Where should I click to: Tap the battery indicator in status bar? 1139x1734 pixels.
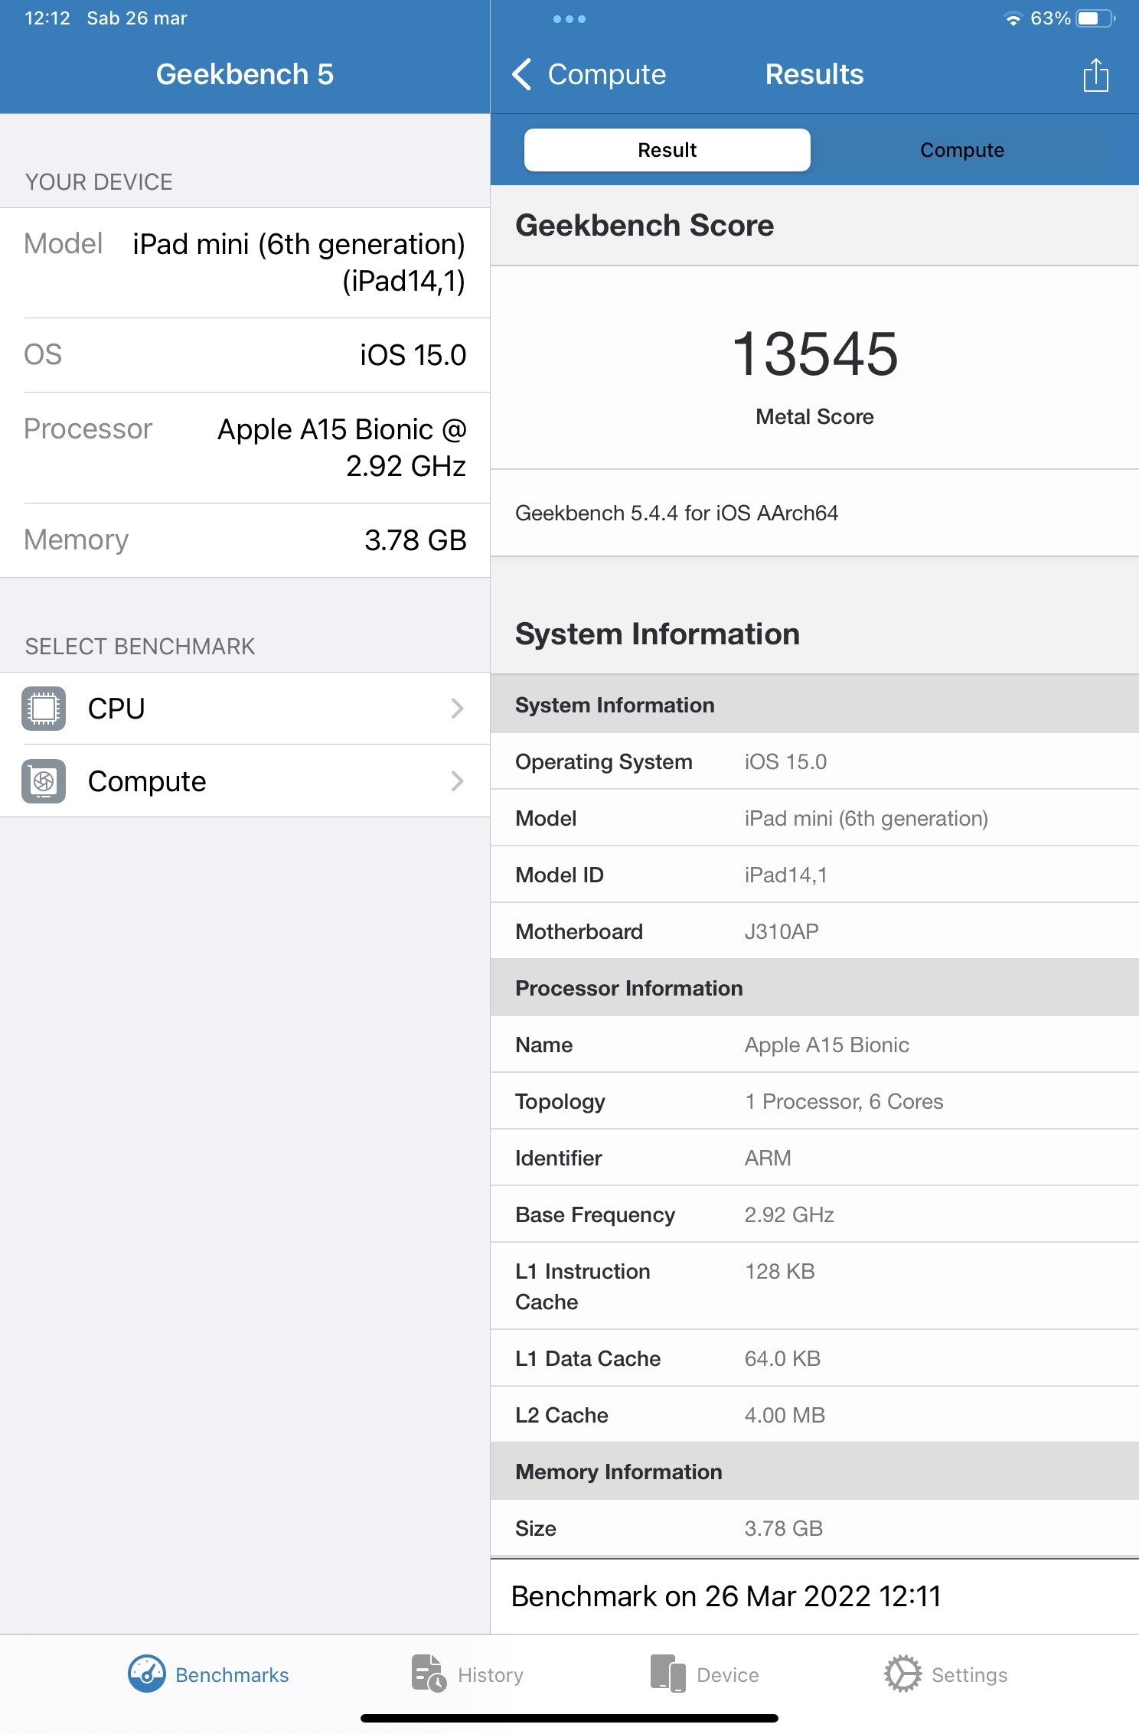coord(1094,18)
